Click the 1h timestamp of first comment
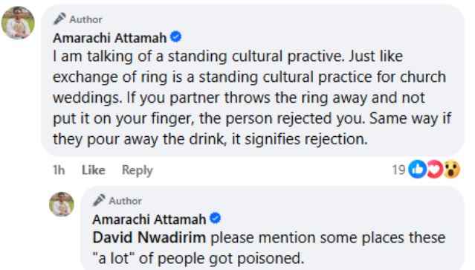Image resolution: width=475 pixels, height=270 pixels. coord(59,170)
